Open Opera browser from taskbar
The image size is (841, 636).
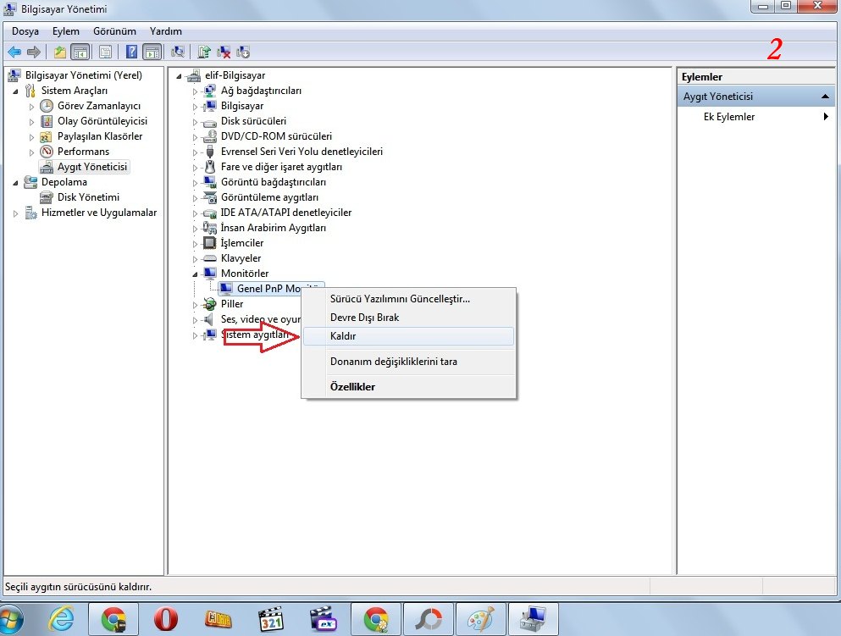(166, 619)
